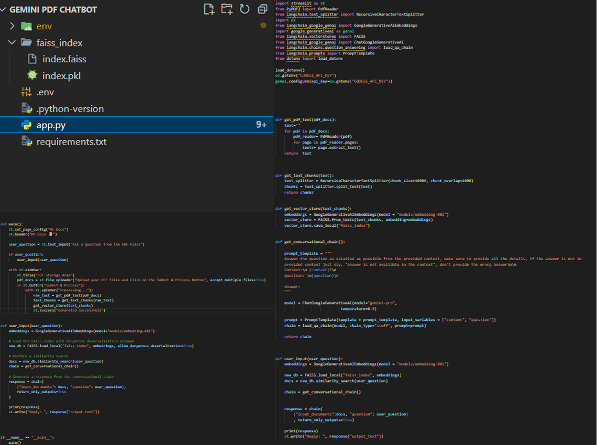This screenshot has width=597, height=445.
Task: Click 'from dotenv import load_dotenv' line
Action: (309, 59)
